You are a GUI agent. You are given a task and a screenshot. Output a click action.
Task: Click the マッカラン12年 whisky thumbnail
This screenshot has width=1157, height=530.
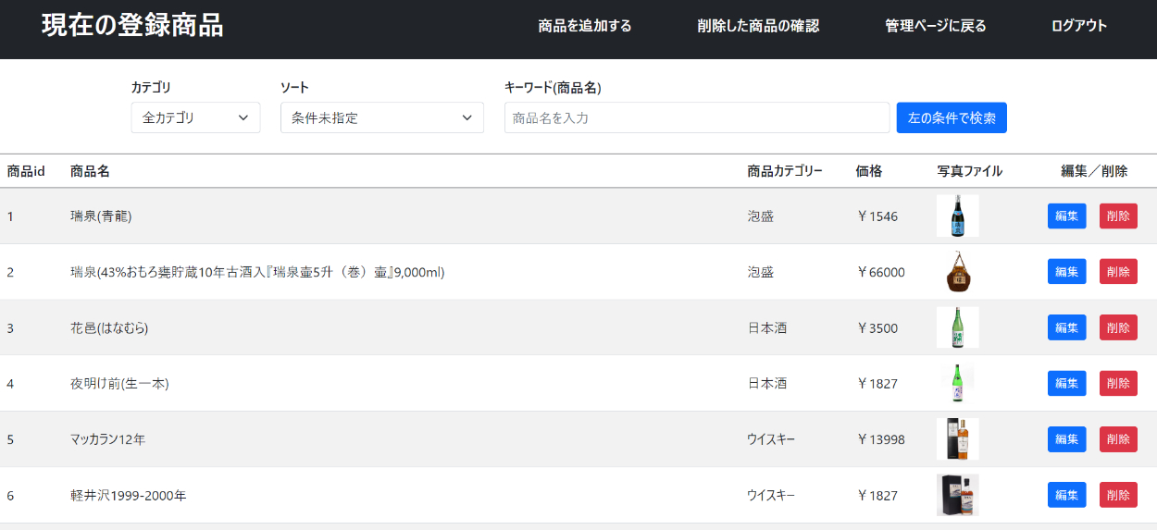click(x=957, y=439)
